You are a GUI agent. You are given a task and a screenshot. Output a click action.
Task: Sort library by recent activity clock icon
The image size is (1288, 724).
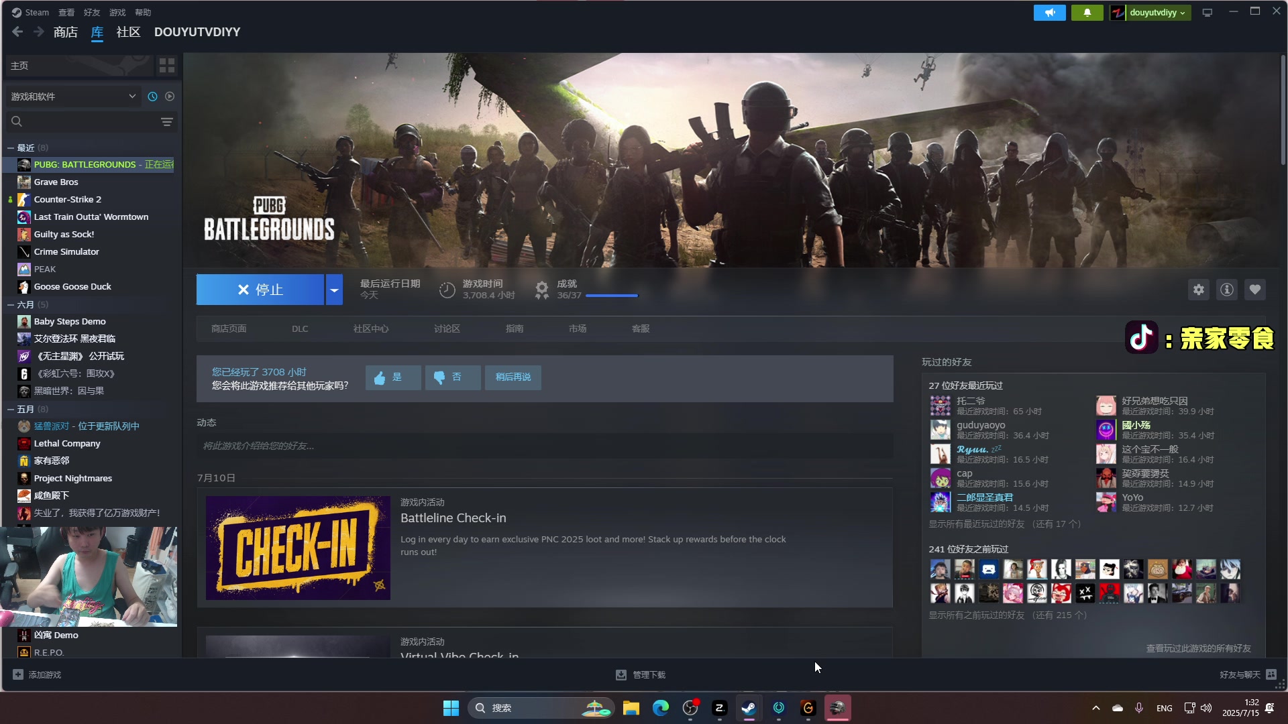(x=152, y=97)
